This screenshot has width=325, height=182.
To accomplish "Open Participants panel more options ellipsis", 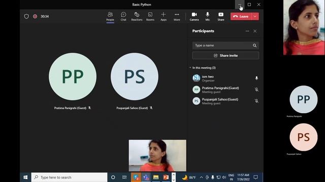I will point(247,31).
